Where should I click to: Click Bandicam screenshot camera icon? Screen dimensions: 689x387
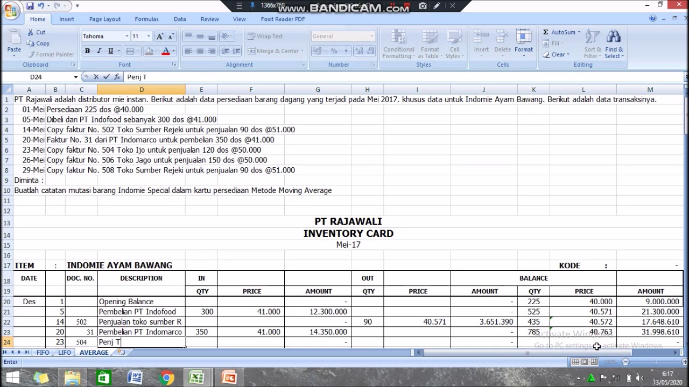pyautogui.click(x=423, y=6)
